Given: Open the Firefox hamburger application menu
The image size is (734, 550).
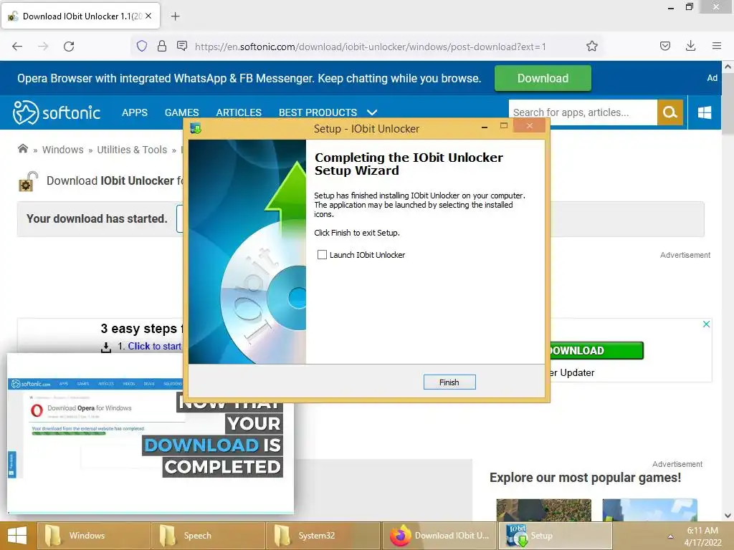Looking at the screenshot, I should click(x=717, y=46).
